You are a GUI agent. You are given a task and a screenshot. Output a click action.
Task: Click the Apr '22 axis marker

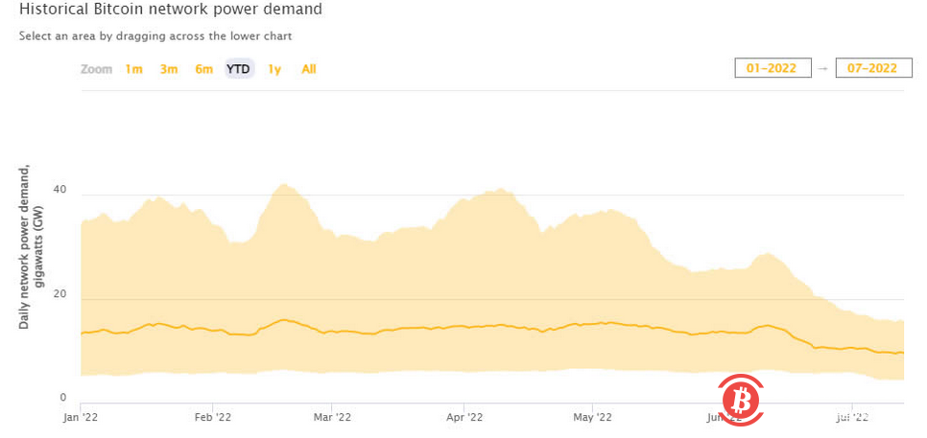[x=463, y=418]
